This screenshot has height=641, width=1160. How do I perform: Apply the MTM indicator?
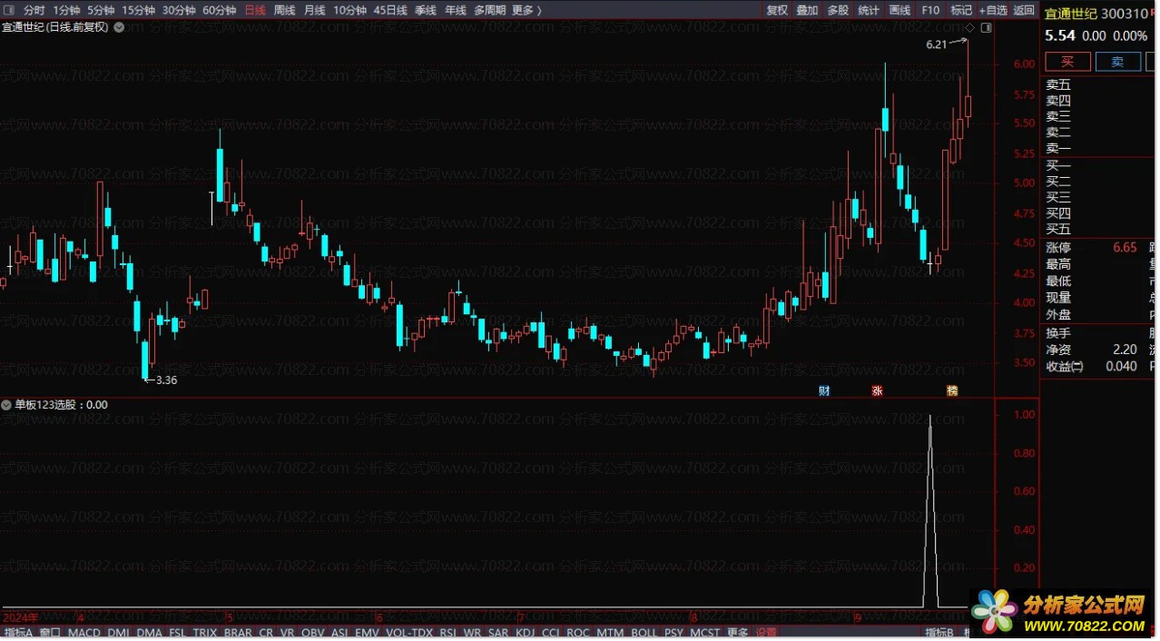611,633
